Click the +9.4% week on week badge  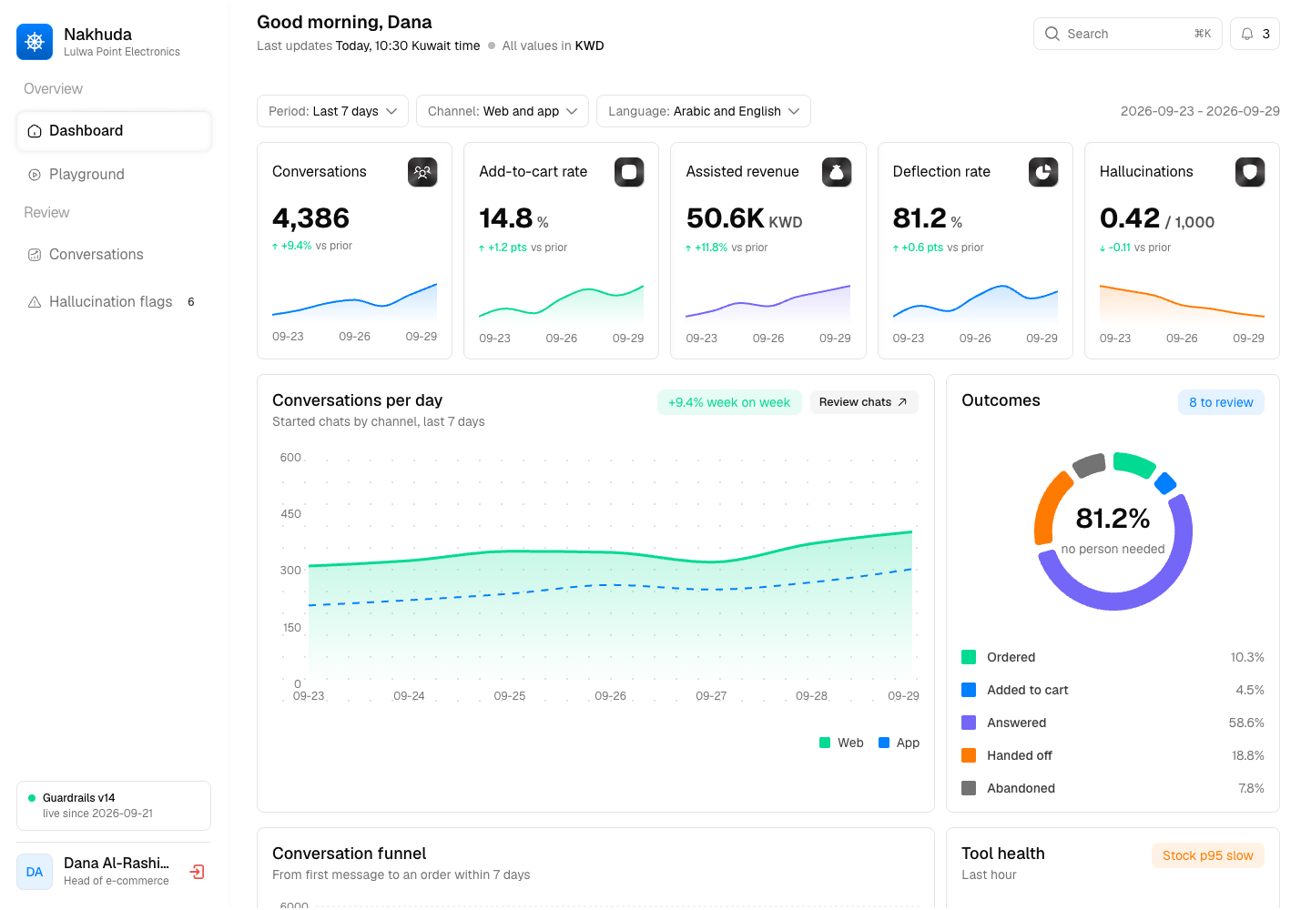tap(729, 402)
